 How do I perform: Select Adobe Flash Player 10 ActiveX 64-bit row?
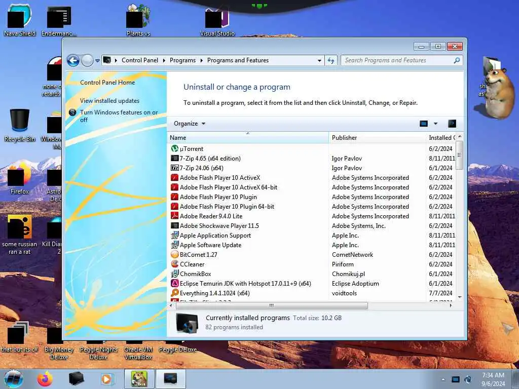click(312, 187)
